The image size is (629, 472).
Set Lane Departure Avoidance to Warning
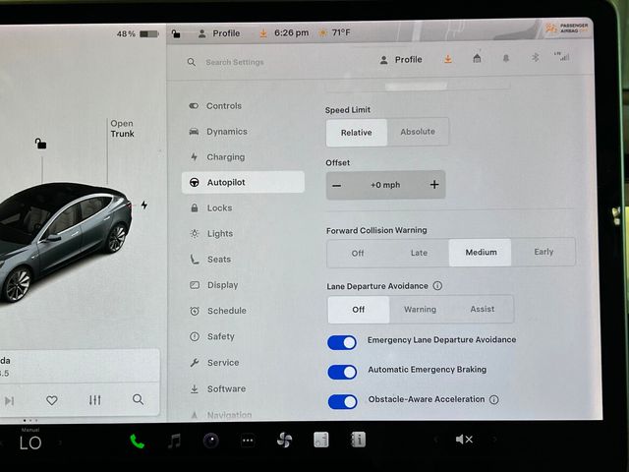click(420, 309)
